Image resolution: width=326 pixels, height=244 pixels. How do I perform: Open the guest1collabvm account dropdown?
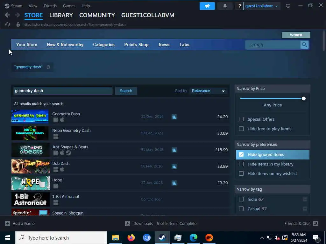click(x=261, y=6)
